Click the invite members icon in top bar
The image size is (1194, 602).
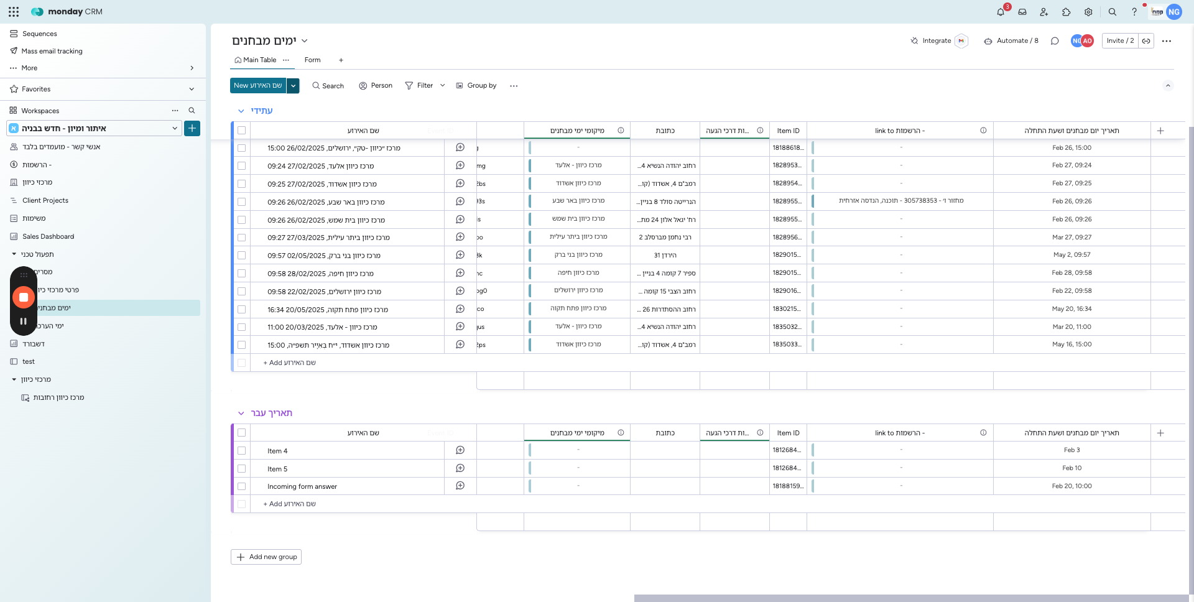point(1044,12)
